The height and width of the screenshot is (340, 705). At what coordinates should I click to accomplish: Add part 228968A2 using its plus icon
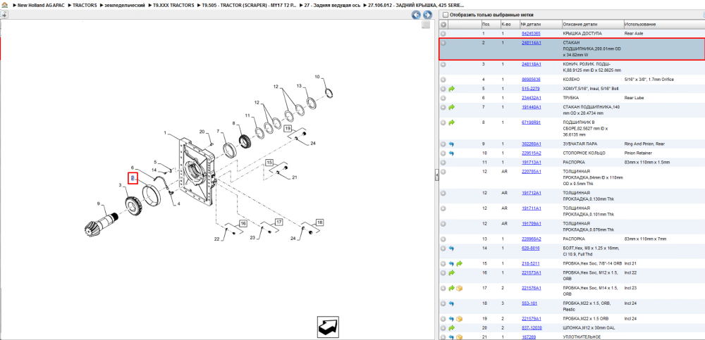tap(443, 239)
